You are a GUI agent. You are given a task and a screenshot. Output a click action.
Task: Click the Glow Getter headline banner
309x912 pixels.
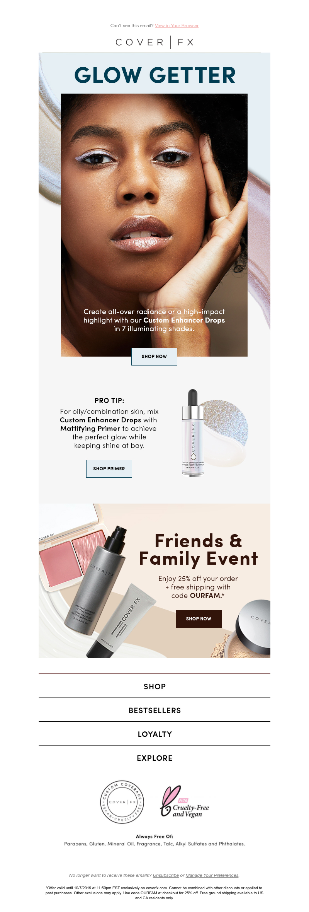coord(154,75)
